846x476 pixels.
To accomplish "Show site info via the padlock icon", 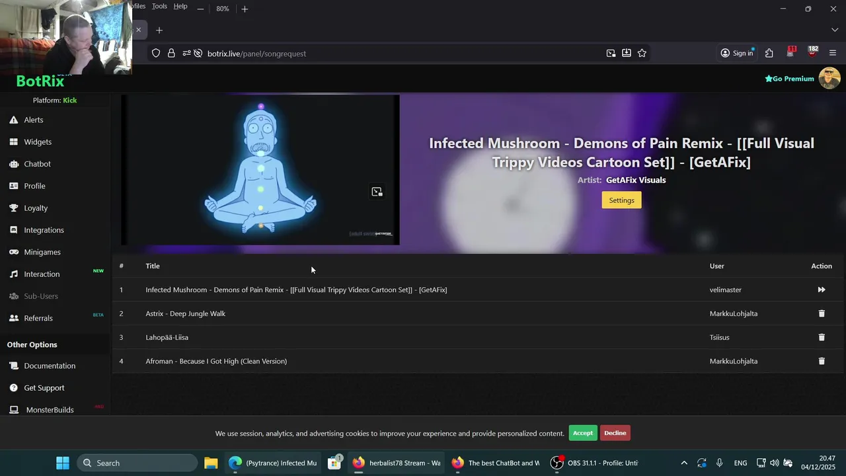I will 171,54.
